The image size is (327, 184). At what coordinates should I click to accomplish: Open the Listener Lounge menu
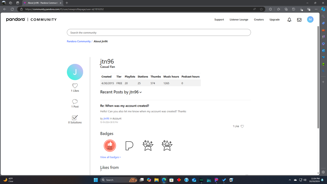click(239, 20)
